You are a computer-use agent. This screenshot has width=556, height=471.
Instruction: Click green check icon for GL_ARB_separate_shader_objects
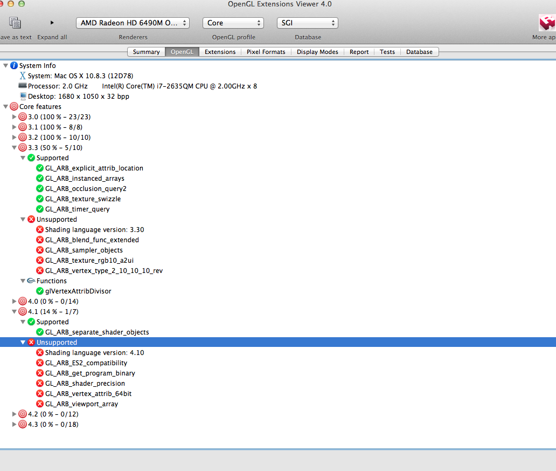click(40, 332)
